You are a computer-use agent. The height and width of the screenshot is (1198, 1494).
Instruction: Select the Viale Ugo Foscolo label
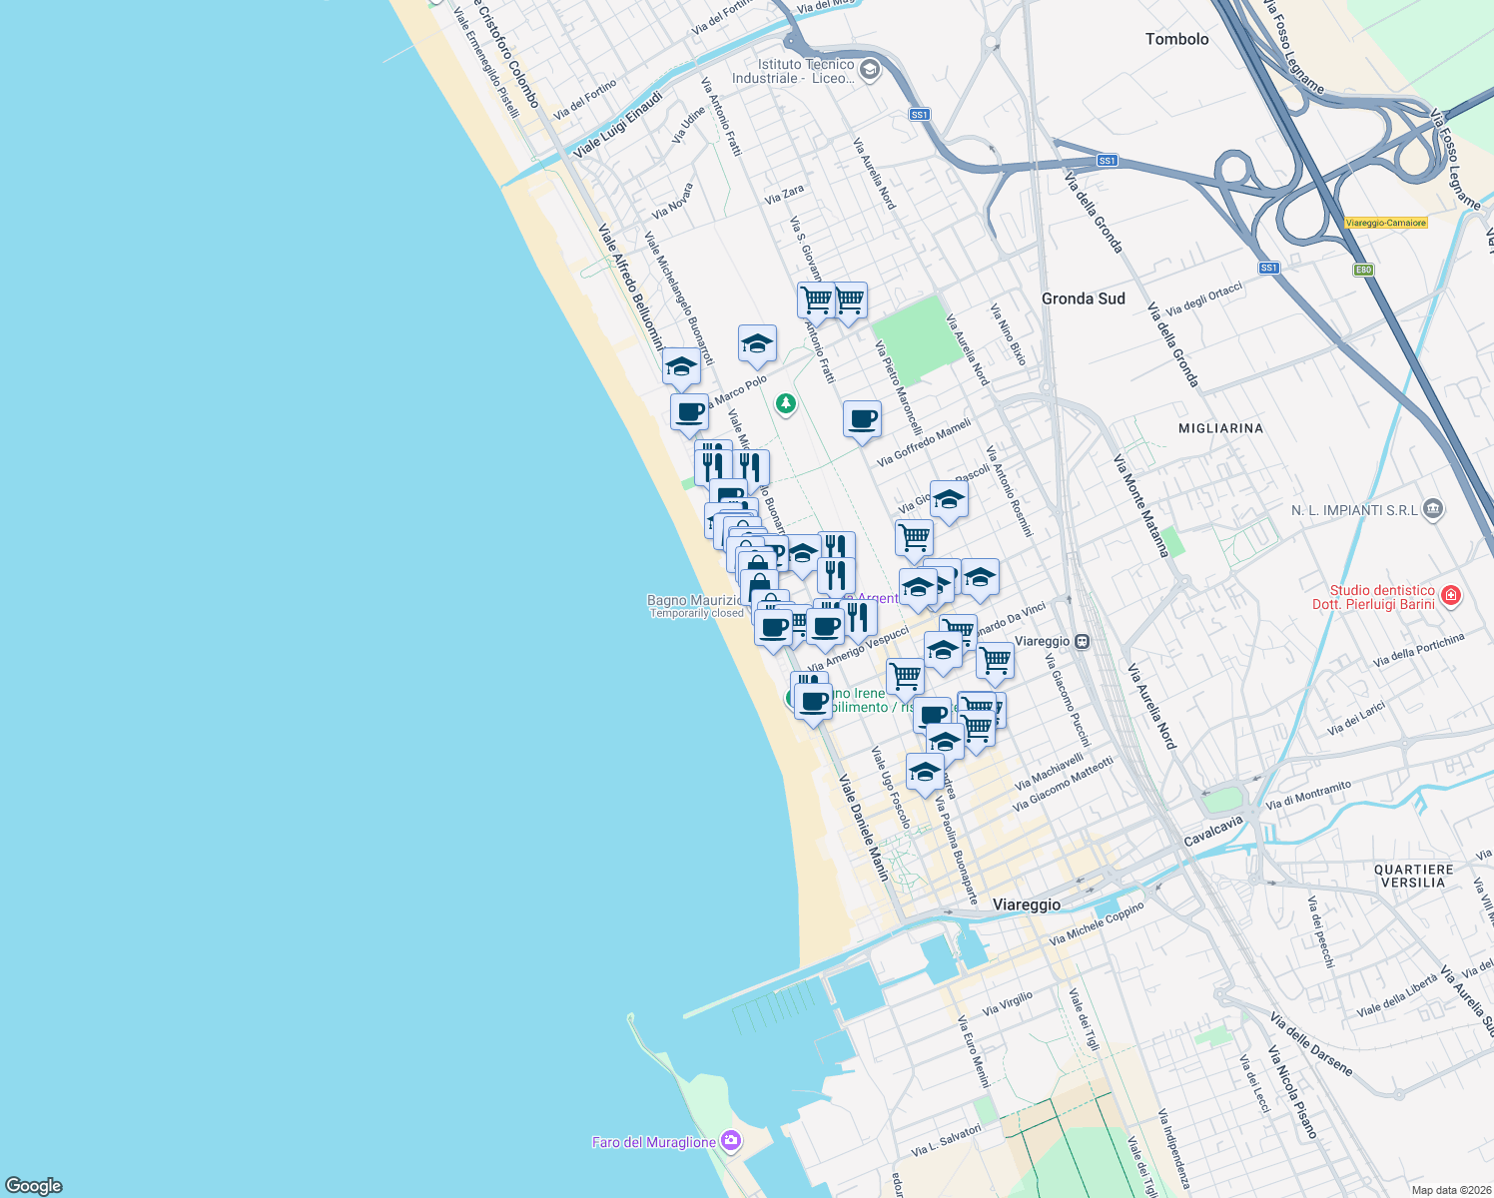[x=891, y=788]
